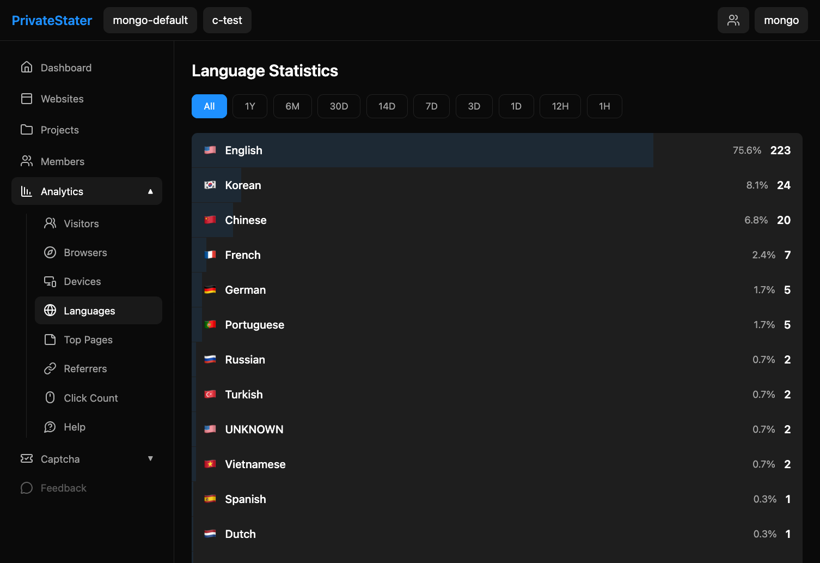Toggle the 7D time range
The width and height of the screenshot is (820, 563).
[431, 106]
